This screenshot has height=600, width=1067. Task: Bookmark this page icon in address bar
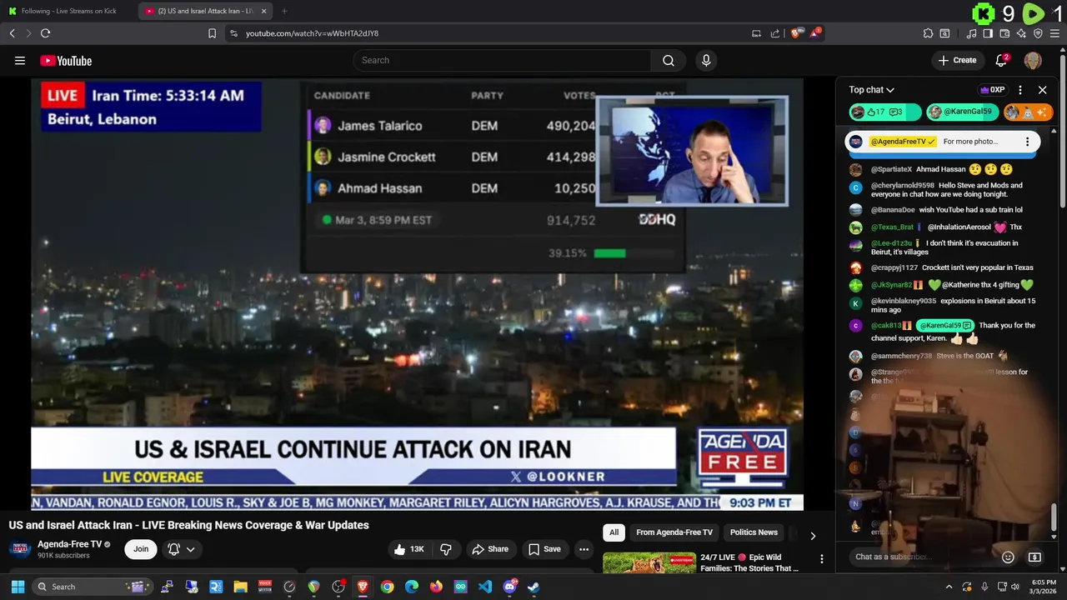(x=212, y=33)
